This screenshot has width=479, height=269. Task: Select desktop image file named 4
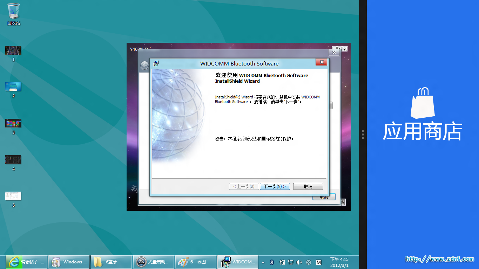(13, 163)
